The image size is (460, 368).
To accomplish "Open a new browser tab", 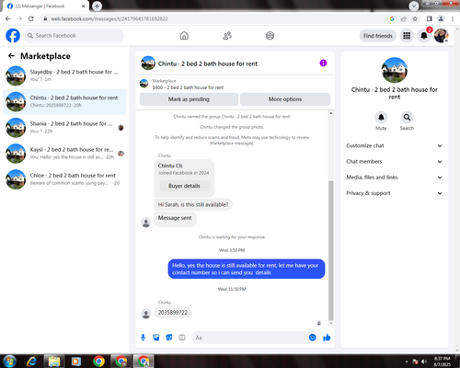I will tap(97, 6).
